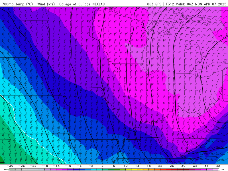Click the -30 color scale label
The width and height of the screenshot is (228, 171).
[10, 166]
